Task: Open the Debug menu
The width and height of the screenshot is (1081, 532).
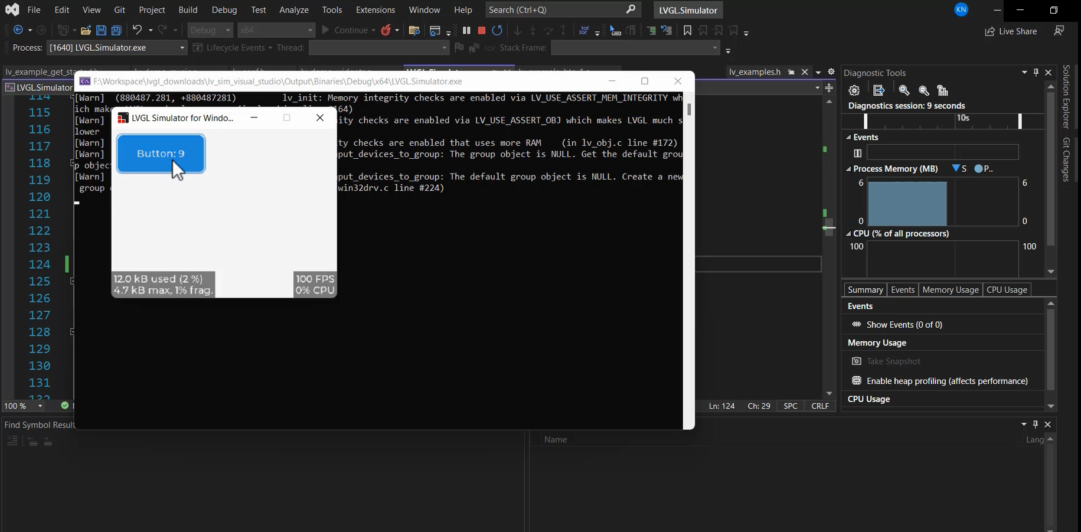Action: pos(224,10)
